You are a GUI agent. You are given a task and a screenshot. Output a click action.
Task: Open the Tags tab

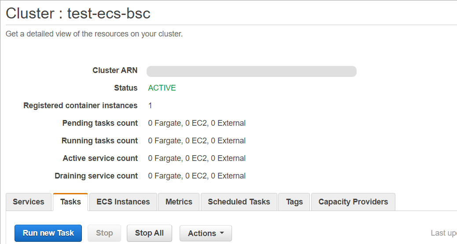pos(295,202)
